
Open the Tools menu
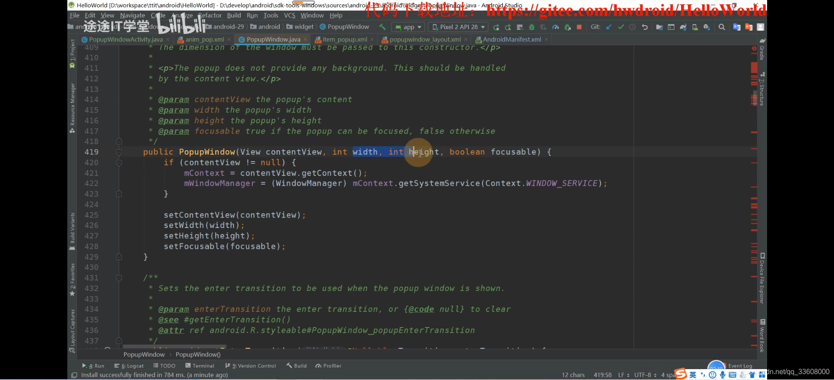pos(271,15)
